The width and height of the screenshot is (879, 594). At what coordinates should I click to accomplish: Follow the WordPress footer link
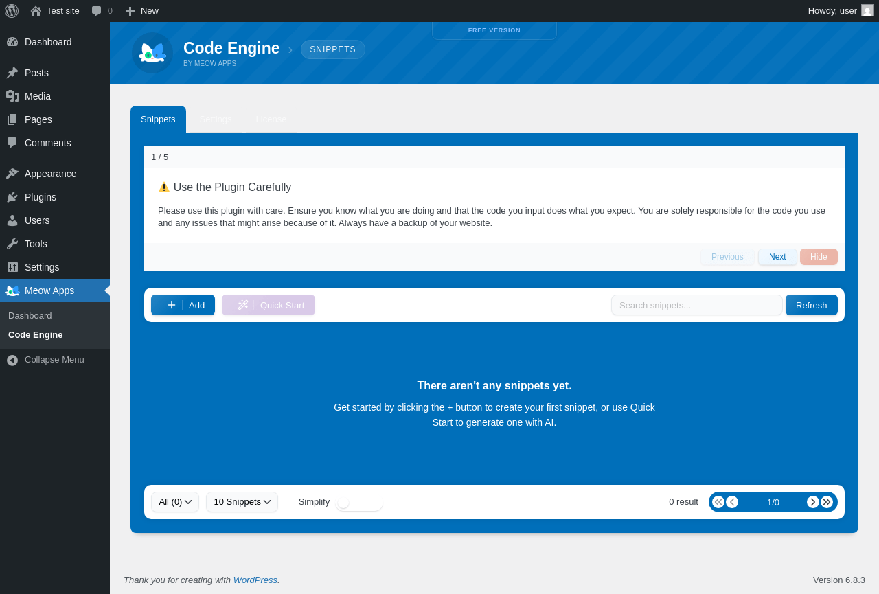[255, 580]
